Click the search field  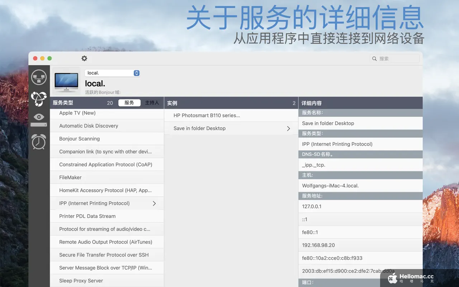[395, 58]
